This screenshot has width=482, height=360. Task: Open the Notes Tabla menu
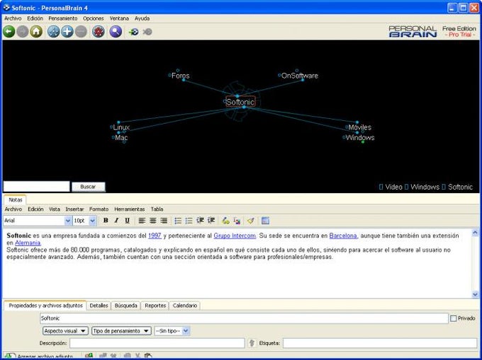point(157,209)
